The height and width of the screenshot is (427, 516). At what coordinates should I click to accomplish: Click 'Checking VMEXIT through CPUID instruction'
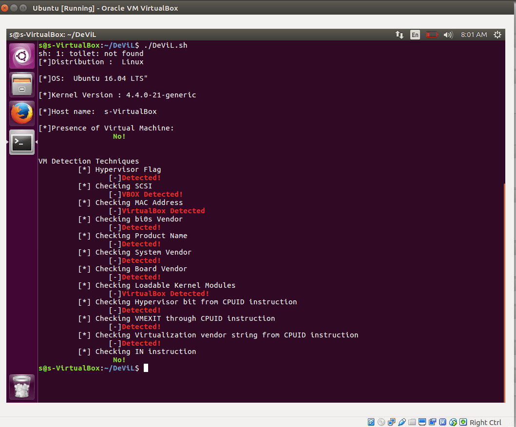pyautogui.click(x=176, y=318)
